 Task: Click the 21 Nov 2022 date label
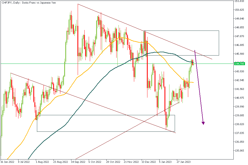pyautogui.click(x=131, y=162)
